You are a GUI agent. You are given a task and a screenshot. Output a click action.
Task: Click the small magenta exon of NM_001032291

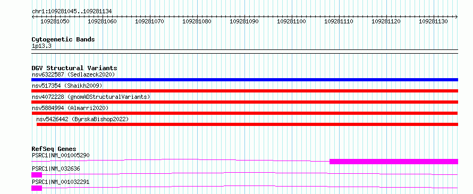click(x=37, y=188)
